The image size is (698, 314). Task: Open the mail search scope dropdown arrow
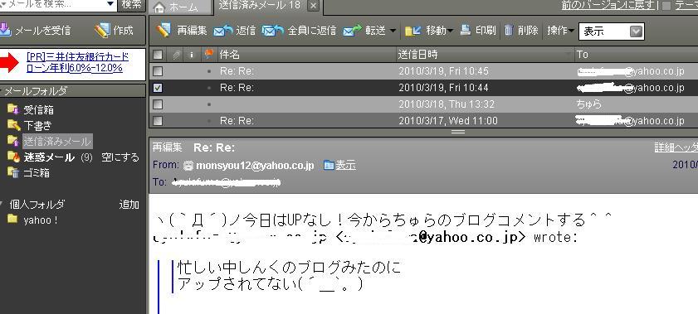[x=110, y=4]
